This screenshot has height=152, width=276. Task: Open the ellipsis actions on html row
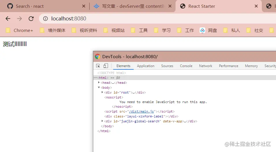click(x=95, y=77)
